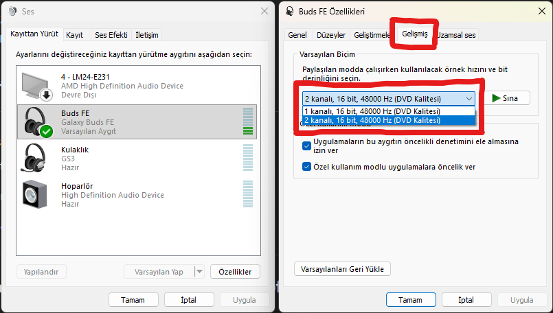
Task: Click Varsayılanları Geri Yükle button
Action: click(x=342, y=269)
